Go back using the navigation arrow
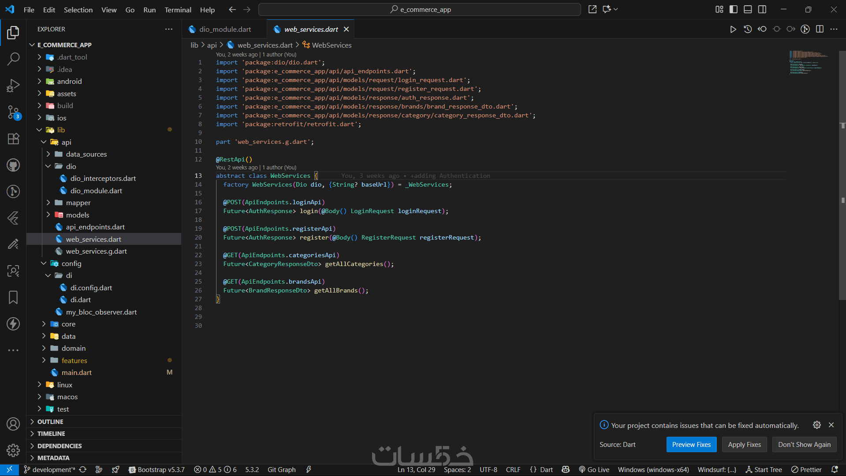 tap(232, 9)
